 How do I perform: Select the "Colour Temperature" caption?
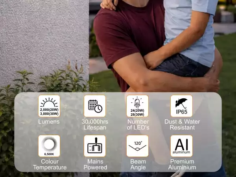click(x=49, y=164)
